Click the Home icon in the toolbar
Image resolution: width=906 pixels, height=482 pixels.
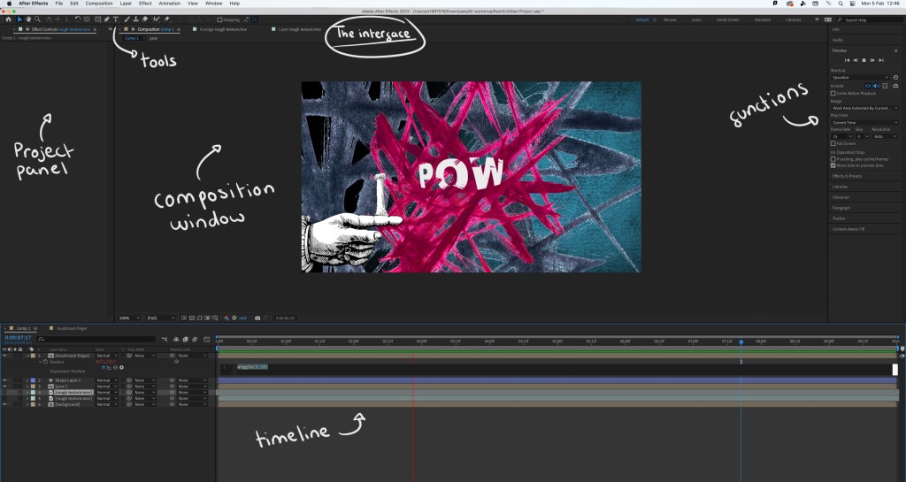pyautogui.click(x=8, y=19)
